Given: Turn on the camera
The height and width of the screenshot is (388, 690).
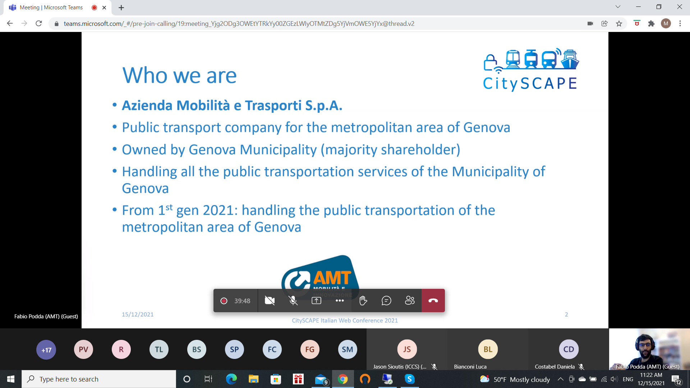Looking at the screenshot, I should 270,301.
